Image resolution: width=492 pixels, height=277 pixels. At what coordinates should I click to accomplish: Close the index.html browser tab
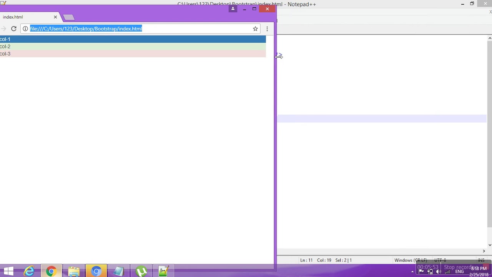[x=55, y=17]
